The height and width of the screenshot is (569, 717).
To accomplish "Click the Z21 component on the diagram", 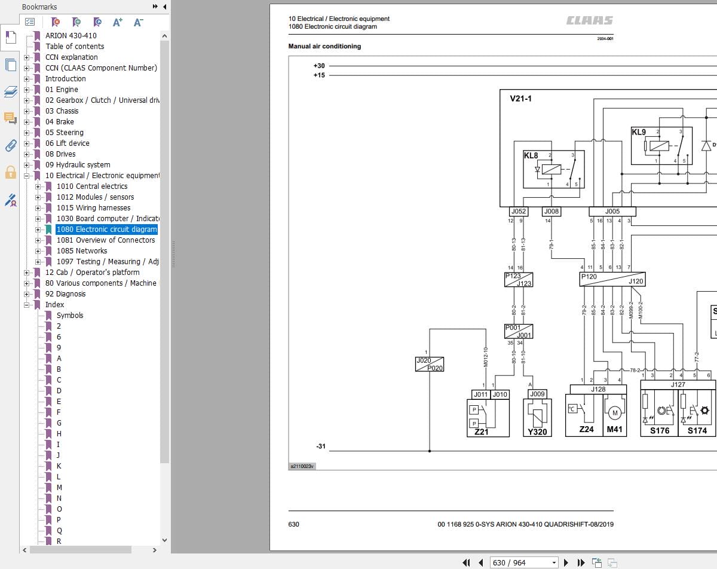I will [x=488, y=418].
